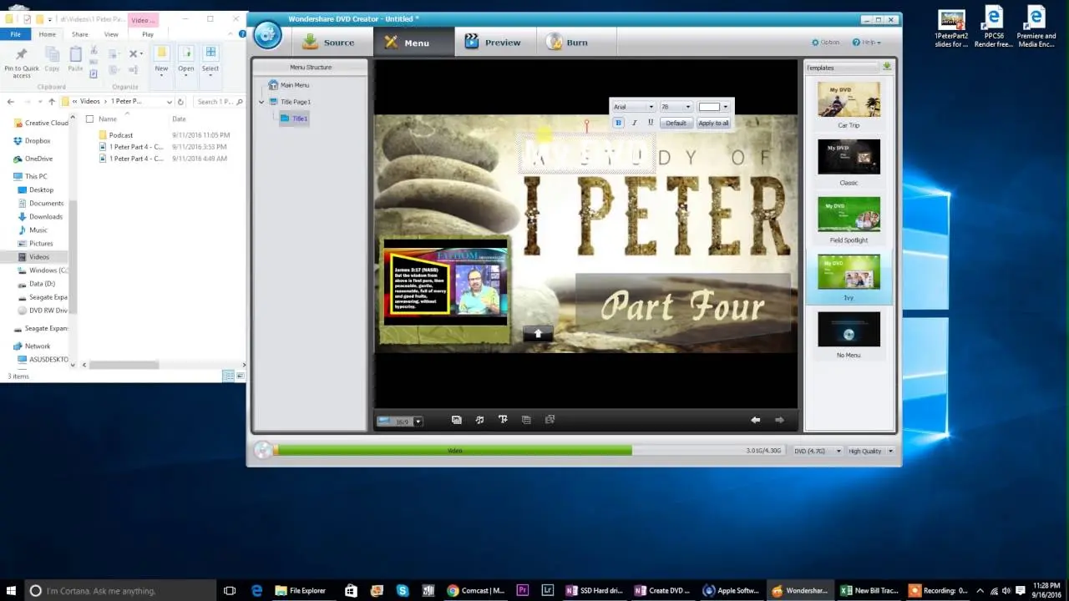Click the Wondershare round logo button
The width and height of the screenshot is (1069, 601).
click(267, 35)
